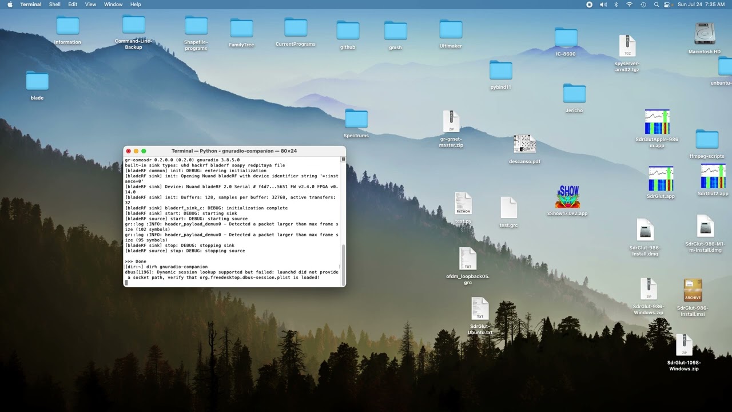Select SdrGlut-986-Windows.zip archive
This screenshot has height=412, width=732.
649,290
